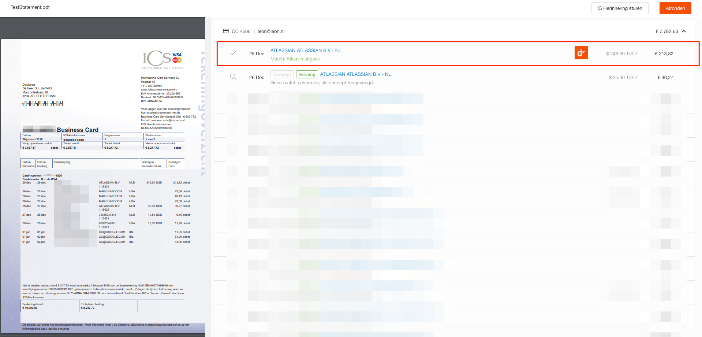This screenshot has height=337, width=702.
Task: Click 'Geen match gevonden, als concept toegevoegd.' text
Action: (322, 82)
